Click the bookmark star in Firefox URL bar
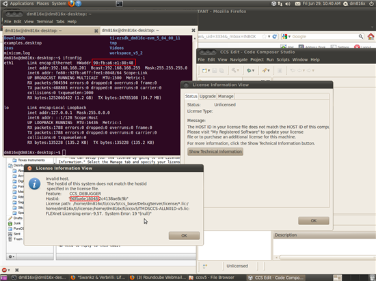 click(x=264, y=36)
